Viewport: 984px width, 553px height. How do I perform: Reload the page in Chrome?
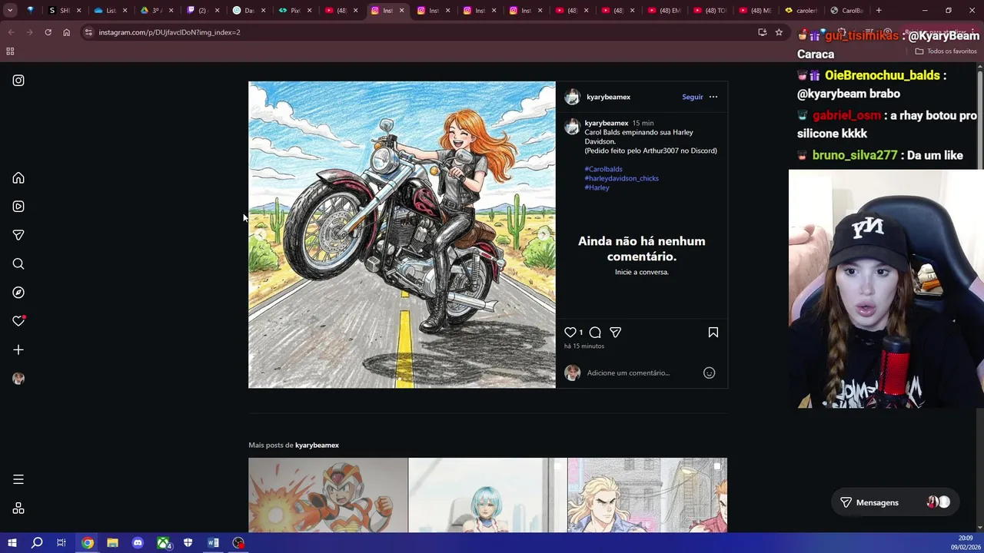tap(48, 32)
